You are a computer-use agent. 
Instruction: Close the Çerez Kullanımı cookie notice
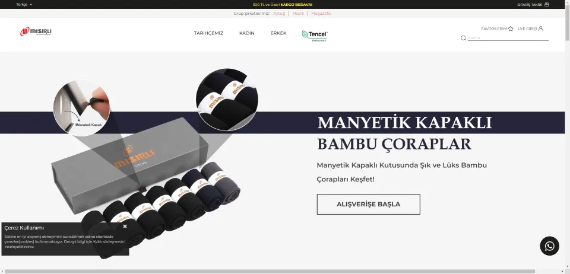point(125,226)
